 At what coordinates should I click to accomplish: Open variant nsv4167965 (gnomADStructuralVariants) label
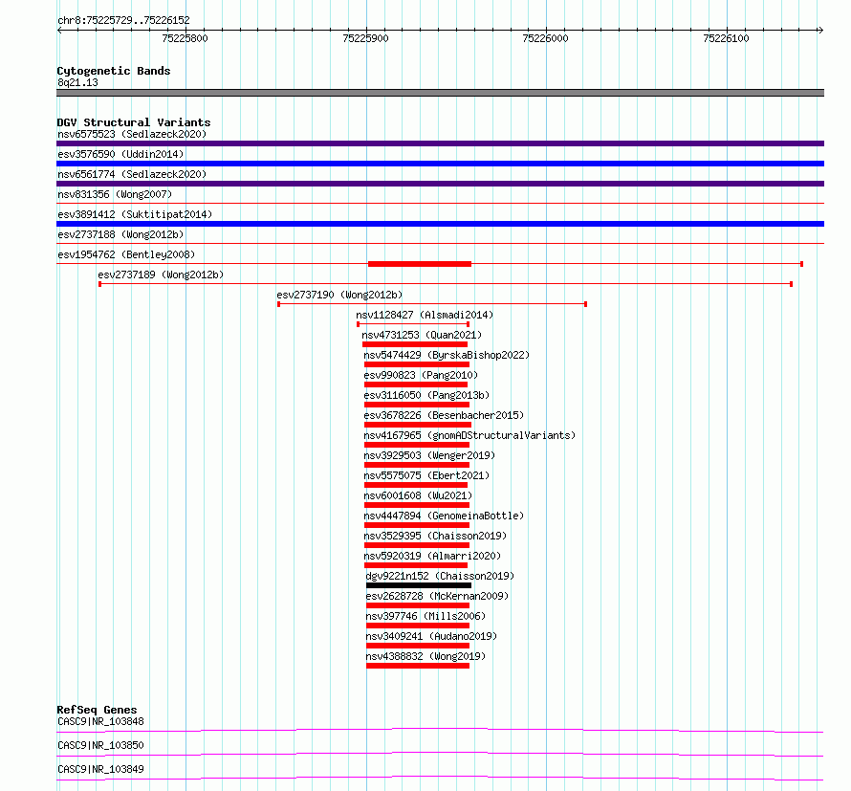(x=469, y=435)
